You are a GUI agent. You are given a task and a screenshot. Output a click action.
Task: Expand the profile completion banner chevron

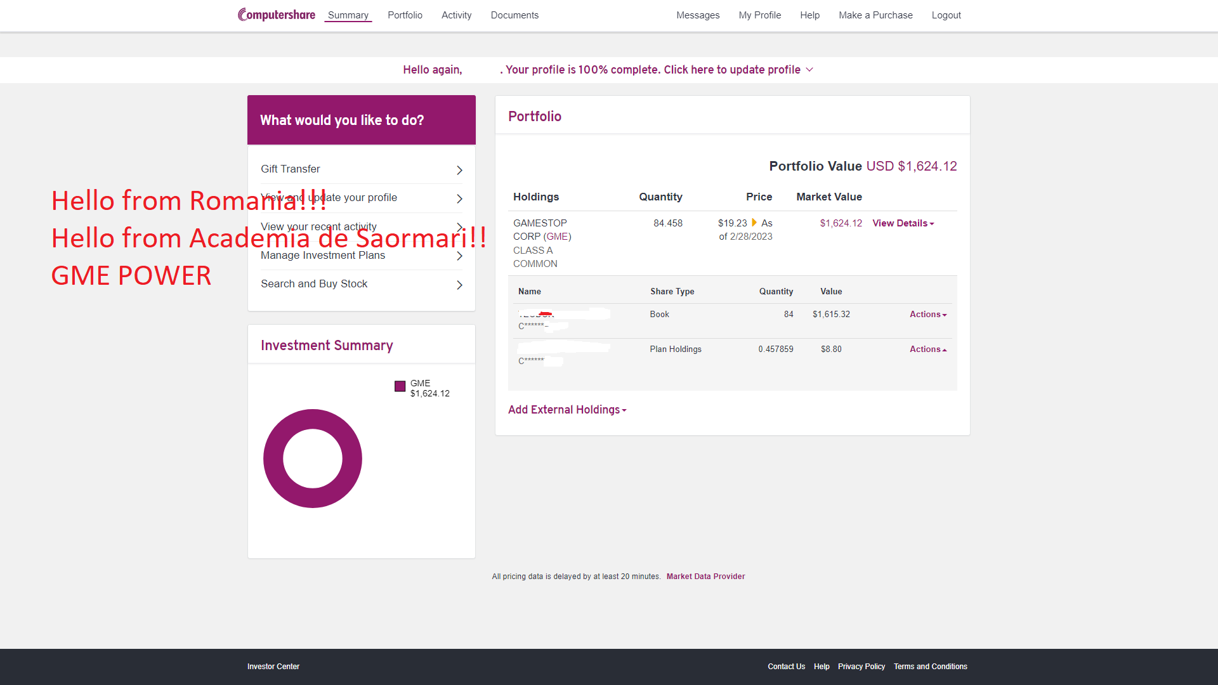pos(809,70)
